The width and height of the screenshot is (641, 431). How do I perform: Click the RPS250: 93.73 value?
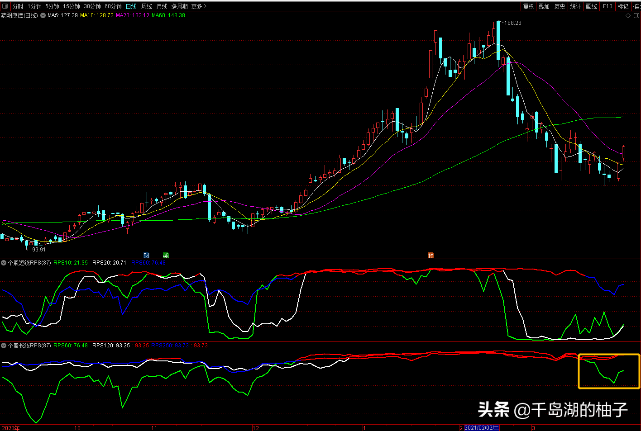tap(170, 346)
